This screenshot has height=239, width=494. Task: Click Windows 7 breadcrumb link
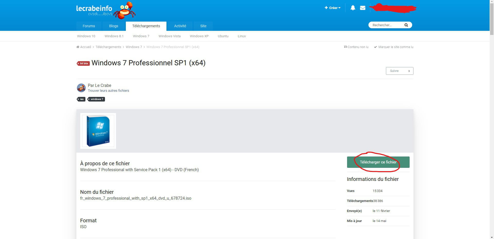coord(134,47)
